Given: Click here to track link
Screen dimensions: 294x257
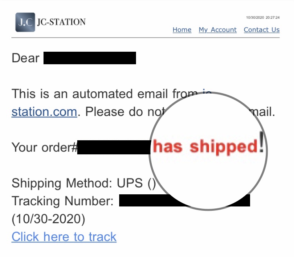Looking at the screenshot, I should [x=64, y=237].
